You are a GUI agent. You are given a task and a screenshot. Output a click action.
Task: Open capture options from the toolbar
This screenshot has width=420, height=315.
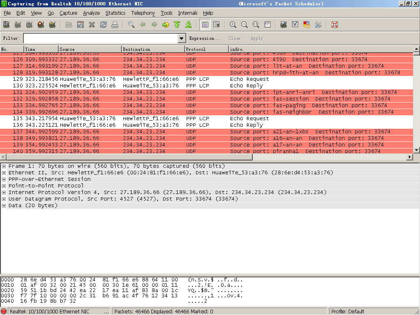tap(18, 25)
